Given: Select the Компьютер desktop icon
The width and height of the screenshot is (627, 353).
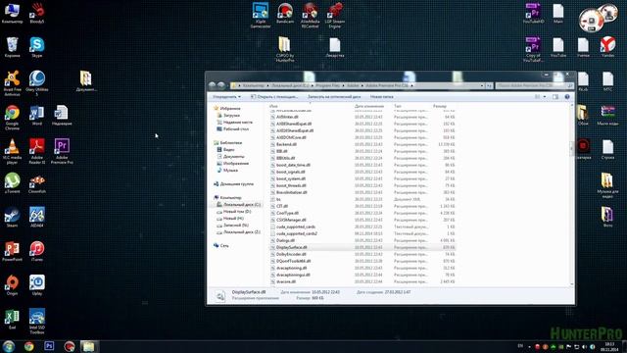Looking at the screenshot, I should tap(12, 13).
